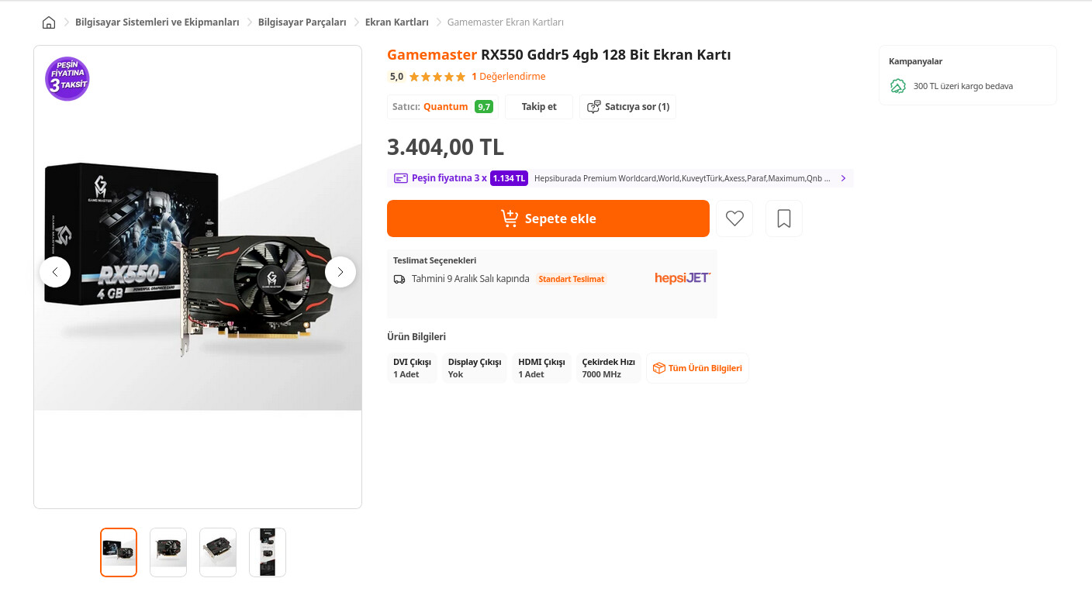Save product with bookmark icon
The width and height of the screenshot is (1092, 616).
784,219
